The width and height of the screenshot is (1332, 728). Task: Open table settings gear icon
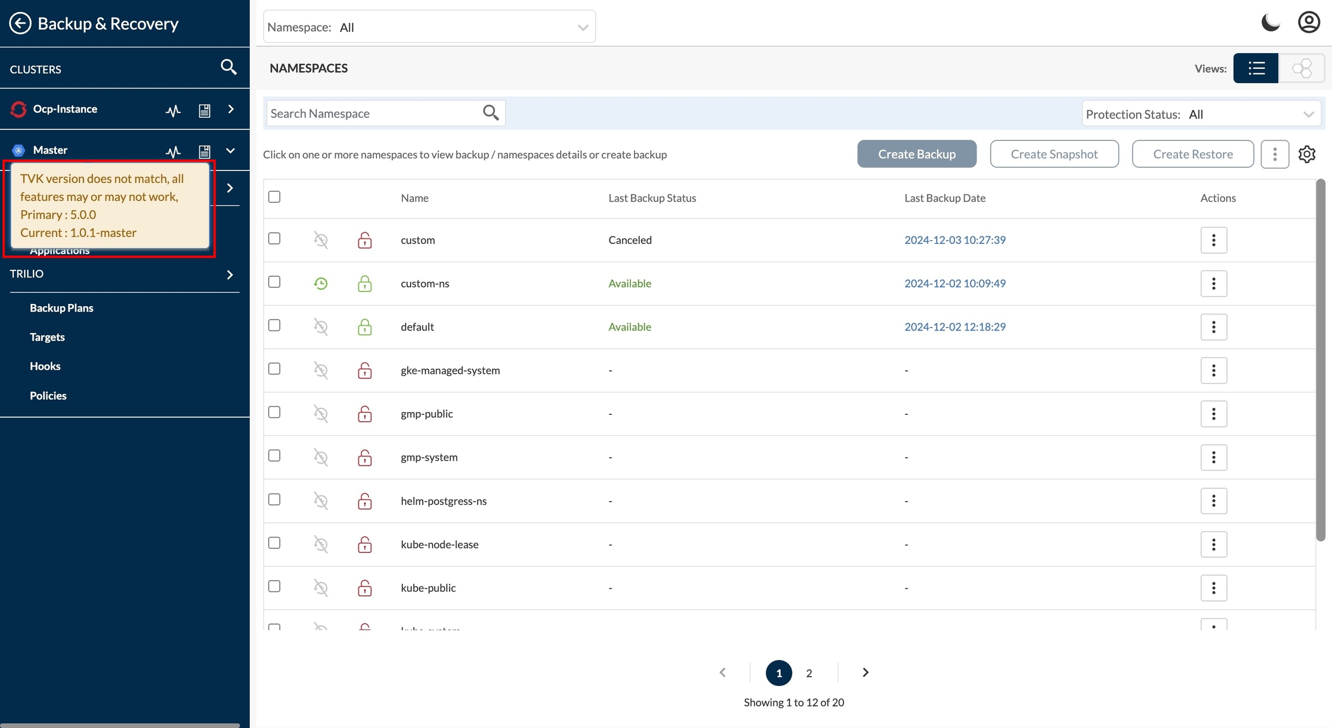click(1307, 154)
